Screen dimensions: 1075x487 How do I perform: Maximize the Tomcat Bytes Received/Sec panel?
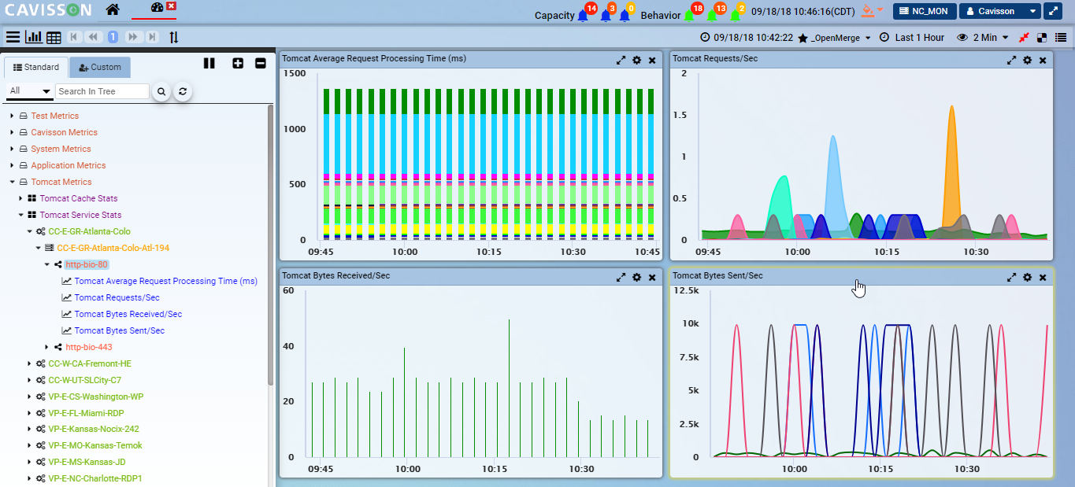tap(621, 277)
